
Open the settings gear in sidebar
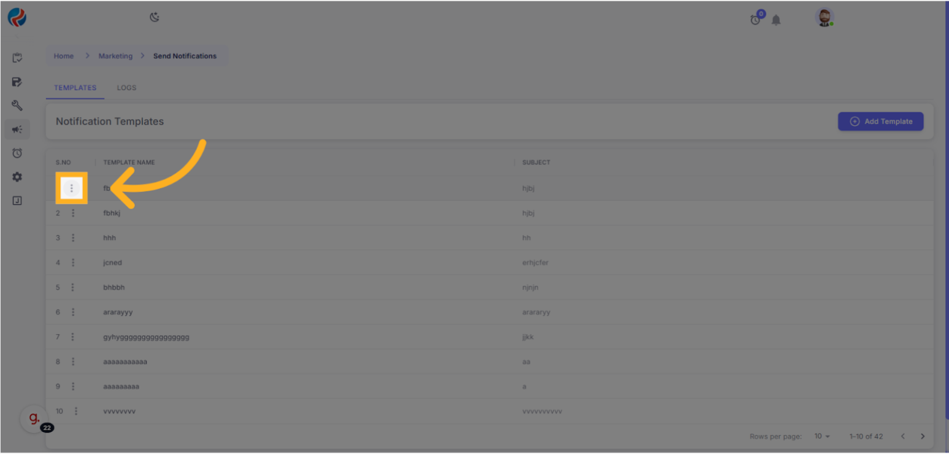pos(17,177)
